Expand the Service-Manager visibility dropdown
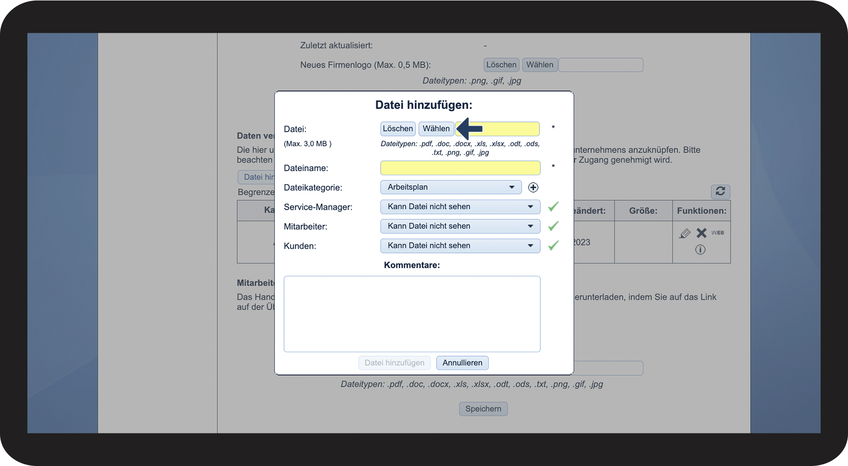This screenshot has height=466, width=848. [460, 207]
